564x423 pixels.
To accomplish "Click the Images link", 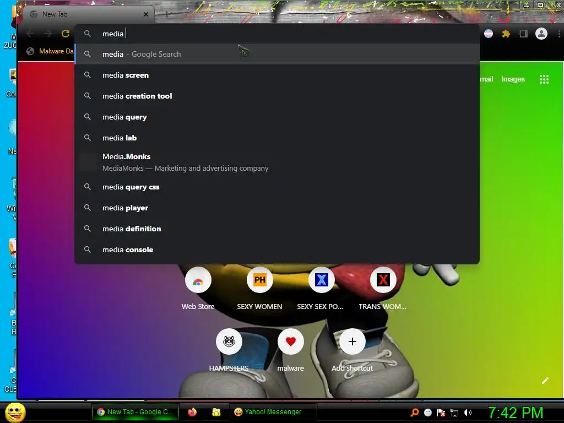I will (x=513, y=79).
